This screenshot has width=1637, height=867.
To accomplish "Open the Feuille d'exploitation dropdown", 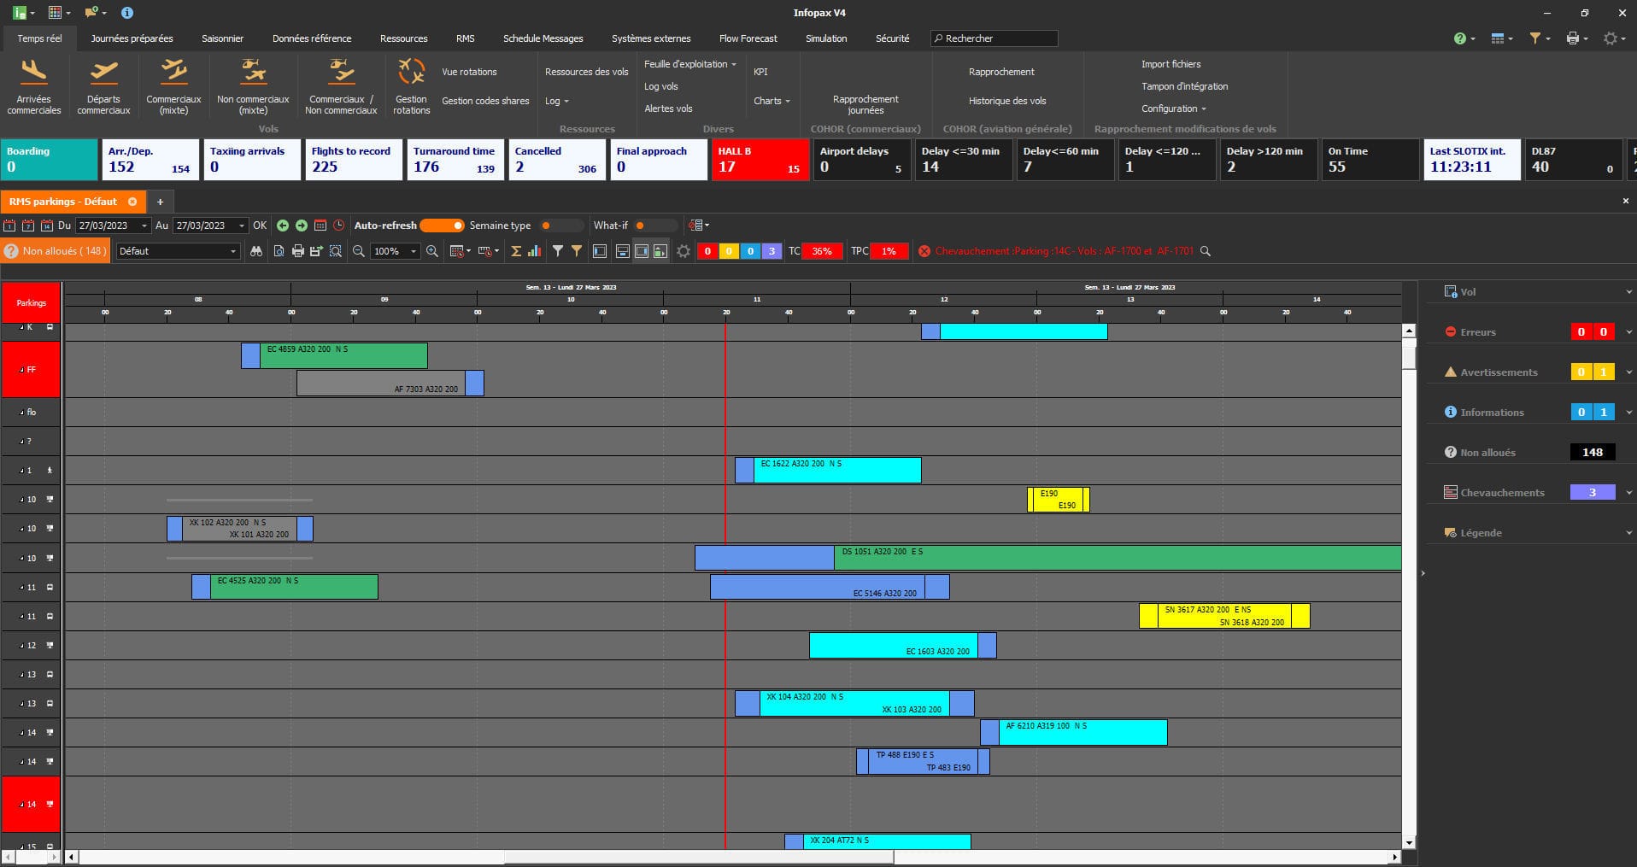I will (689, 64).
